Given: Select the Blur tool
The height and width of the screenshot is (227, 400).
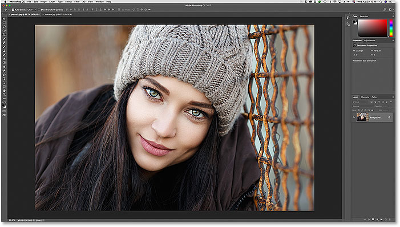Looking at the screenshot, I should (5, 67).
